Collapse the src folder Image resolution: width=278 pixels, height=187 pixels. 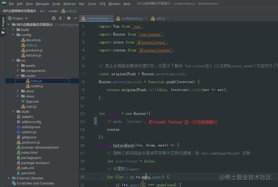[x=13, y=60]
